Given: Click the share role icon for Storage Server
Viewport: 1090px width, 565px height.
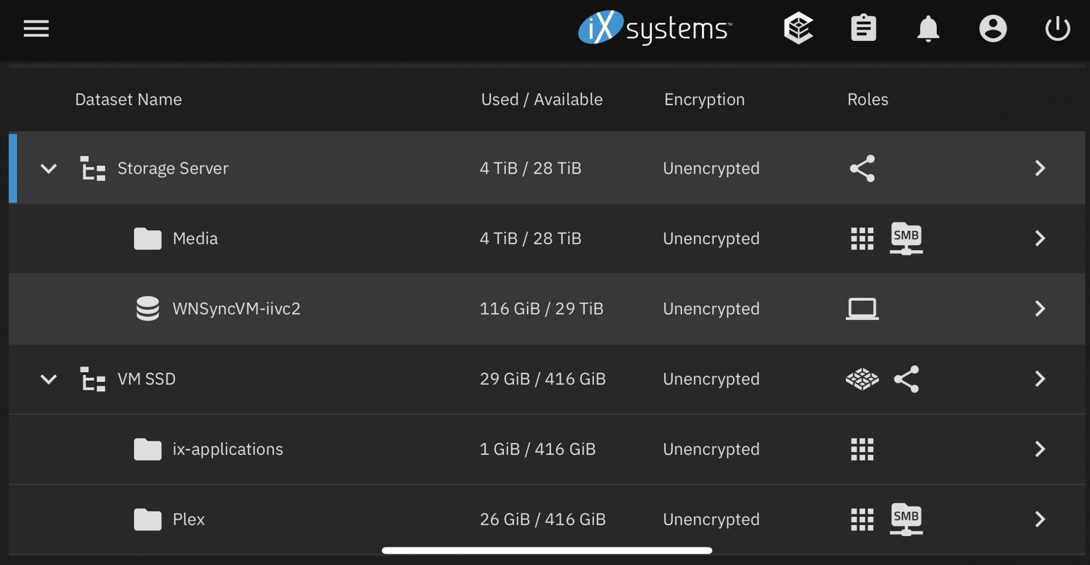Looking at the screenshot, I should click(862, 168).
